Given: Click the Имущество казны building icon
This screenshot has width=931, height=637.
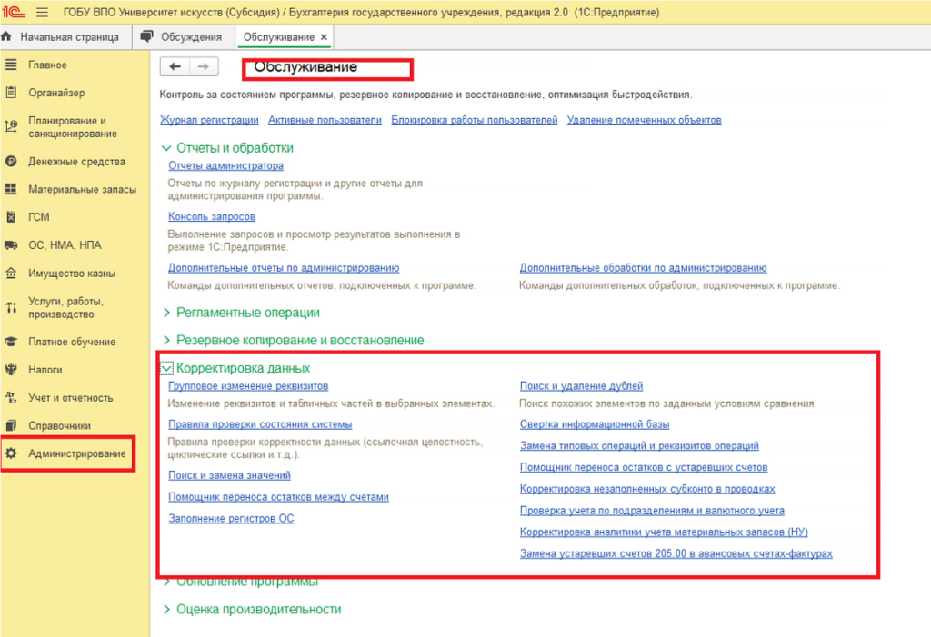Looking at the screenshot, I should (11, 274).
